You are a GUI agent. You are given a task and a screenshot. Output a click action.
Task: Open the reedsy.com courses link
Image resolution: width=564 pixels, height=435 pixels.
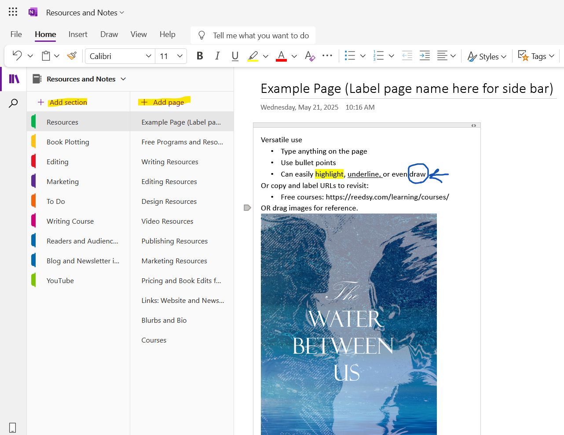[388, 197]
